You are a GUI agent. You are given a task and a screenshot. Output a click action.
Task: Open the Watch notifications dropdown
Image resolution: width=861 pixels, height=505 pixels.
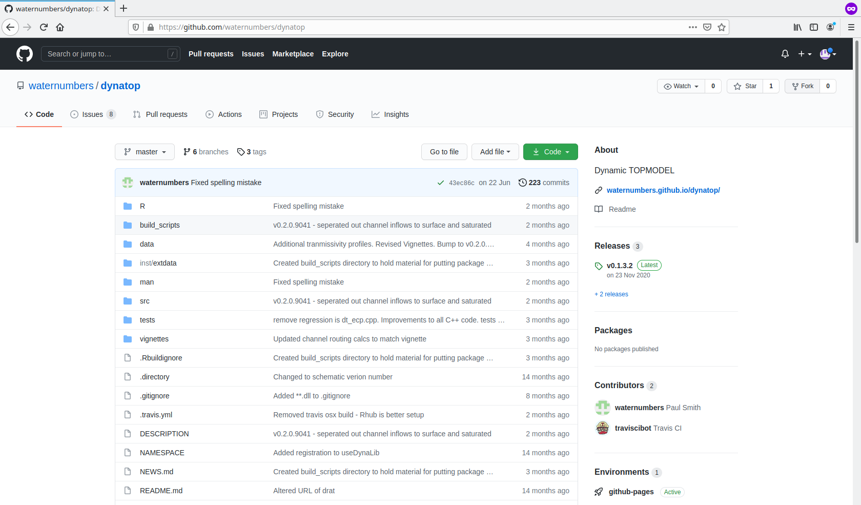(x=681, y=86)
